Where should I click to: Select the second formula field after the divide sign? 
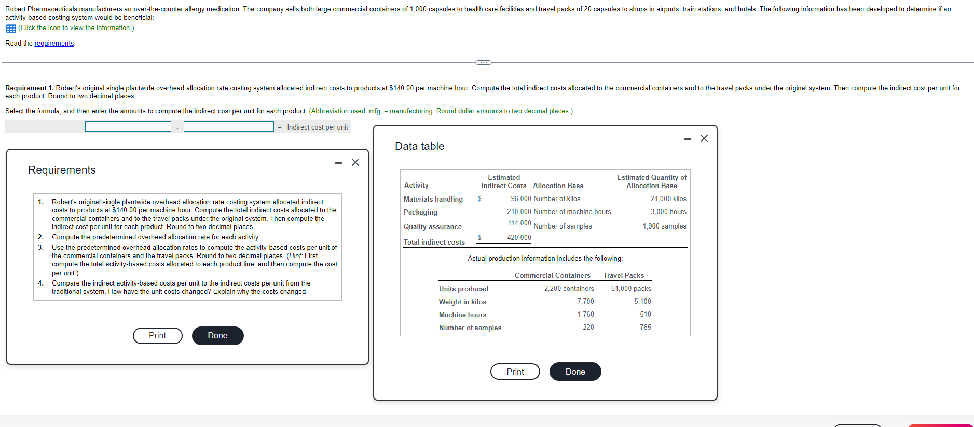coord(229,126)
